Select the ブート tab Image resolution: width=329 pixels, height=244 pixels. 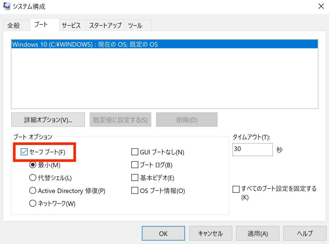[45, 25]
